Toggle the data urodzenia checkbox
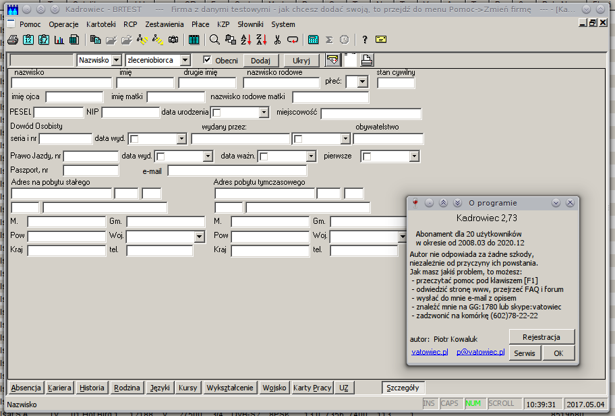 (x=218, y=113)
